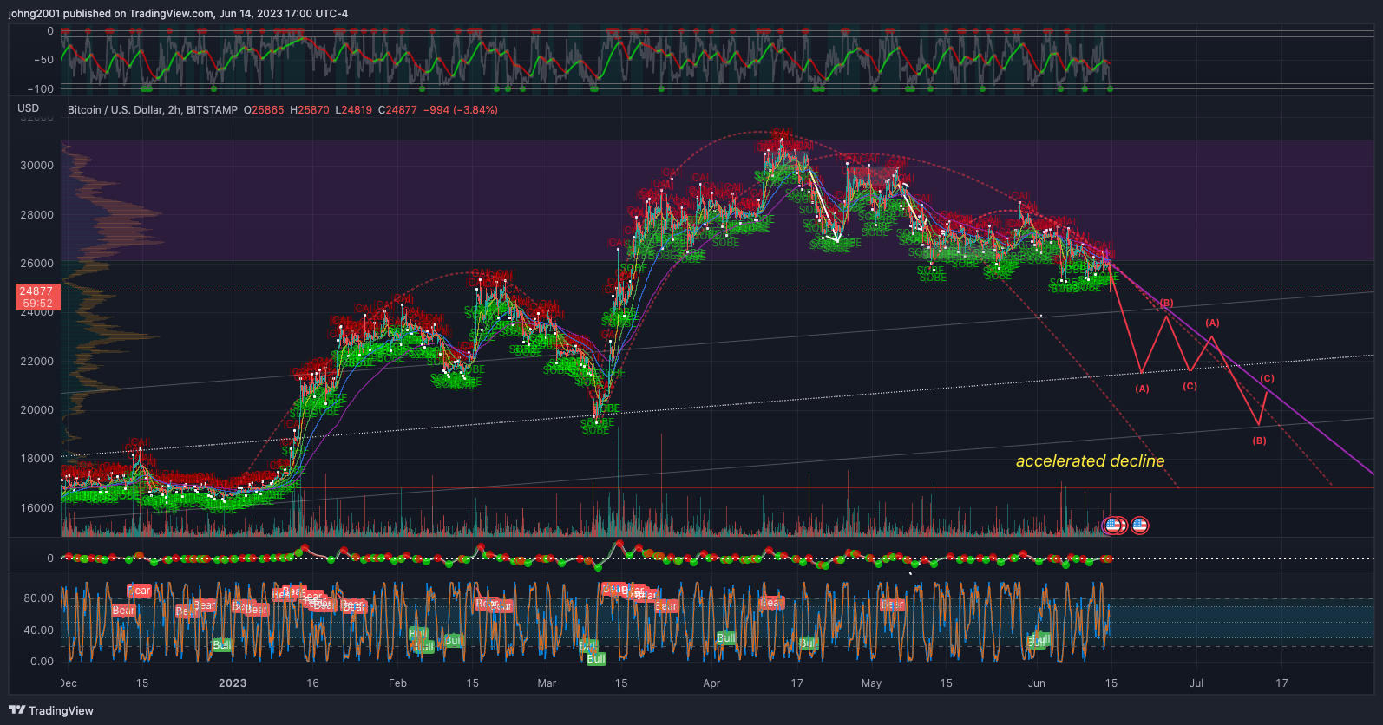This screenshot has width=1383, height=725.
Task: Click the 0.00 level of the bottom oscillator
Action: [x=42, y=662]
